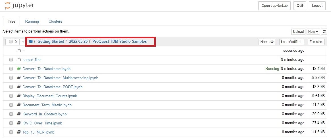Sort by File size
The image size is (331, 140).
pyautogui.click(x=316, y=42)
